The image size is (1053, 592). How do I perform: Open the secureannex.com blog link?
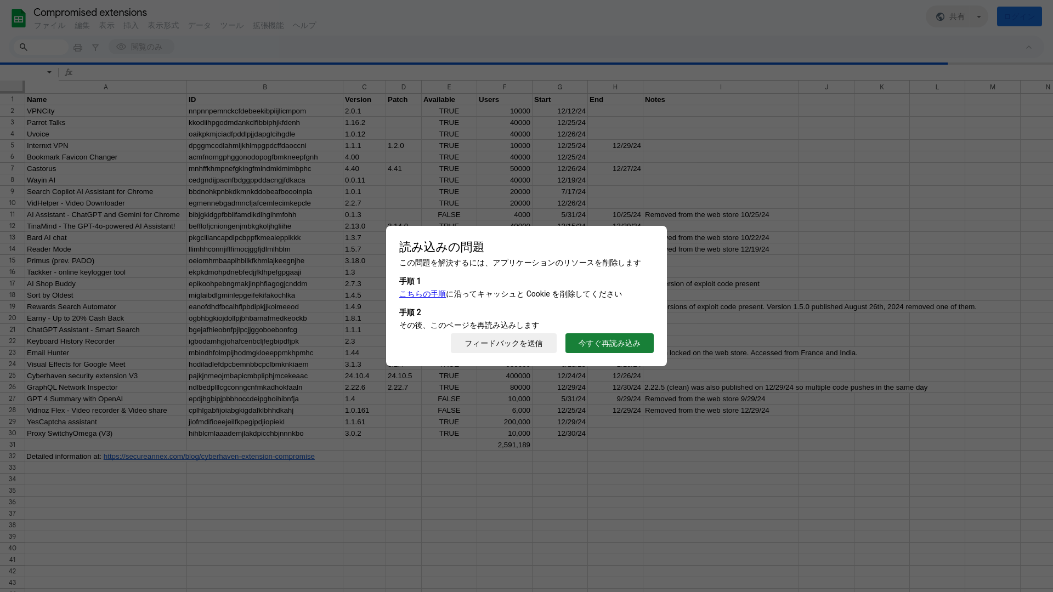[209, 457]
